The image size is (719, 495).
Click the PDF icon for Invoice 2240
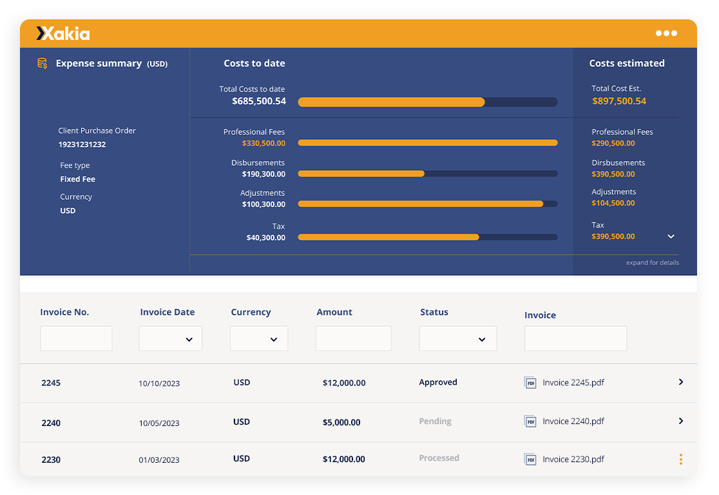(x=530, y=422)
